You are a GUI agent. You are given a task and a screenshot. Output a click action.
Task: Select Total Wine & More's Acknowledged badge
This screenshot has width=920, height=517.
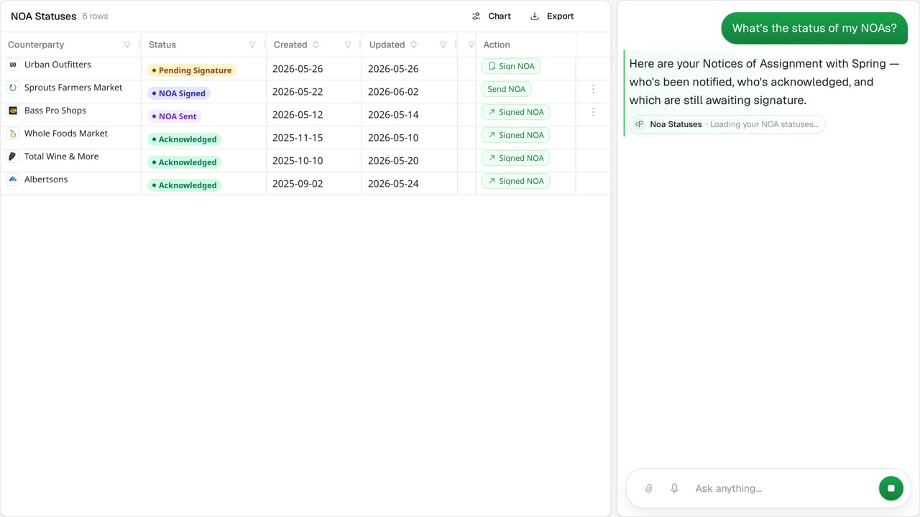[x=185, y=162]
